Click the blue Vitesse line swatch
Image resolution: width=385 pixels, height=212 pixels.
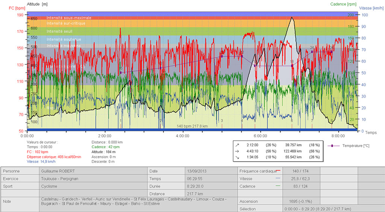point(279,179)
